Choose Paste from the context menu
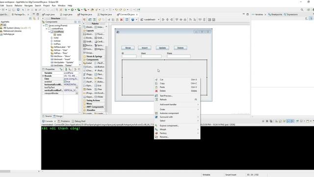 177,87
